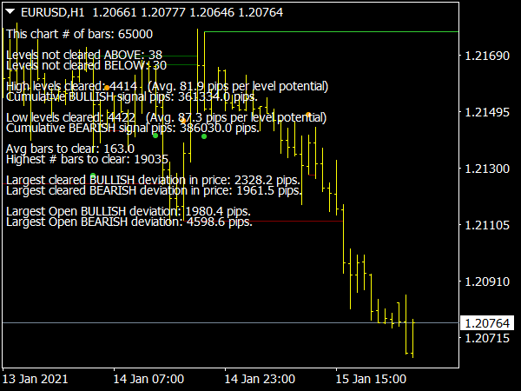The image size is (521, 391).
Task: Click 'Highest # bars to clear: 19035' text
Action: coord(87,159)
